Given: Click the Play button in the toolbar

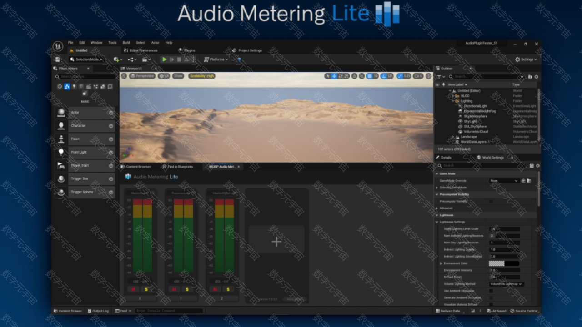Looking at the screenshot, I should pyautogui.click(x=165, y=59).
